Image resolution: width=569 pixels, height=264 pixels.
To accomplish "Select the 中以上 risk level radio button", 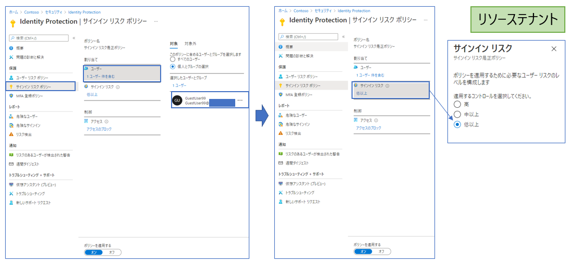I will (x=457, y=115).
